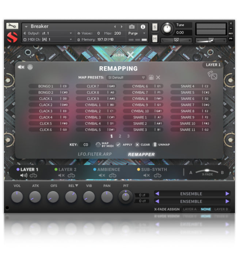
Task: Open the camera snapshot icon
Action: (132, 27)
